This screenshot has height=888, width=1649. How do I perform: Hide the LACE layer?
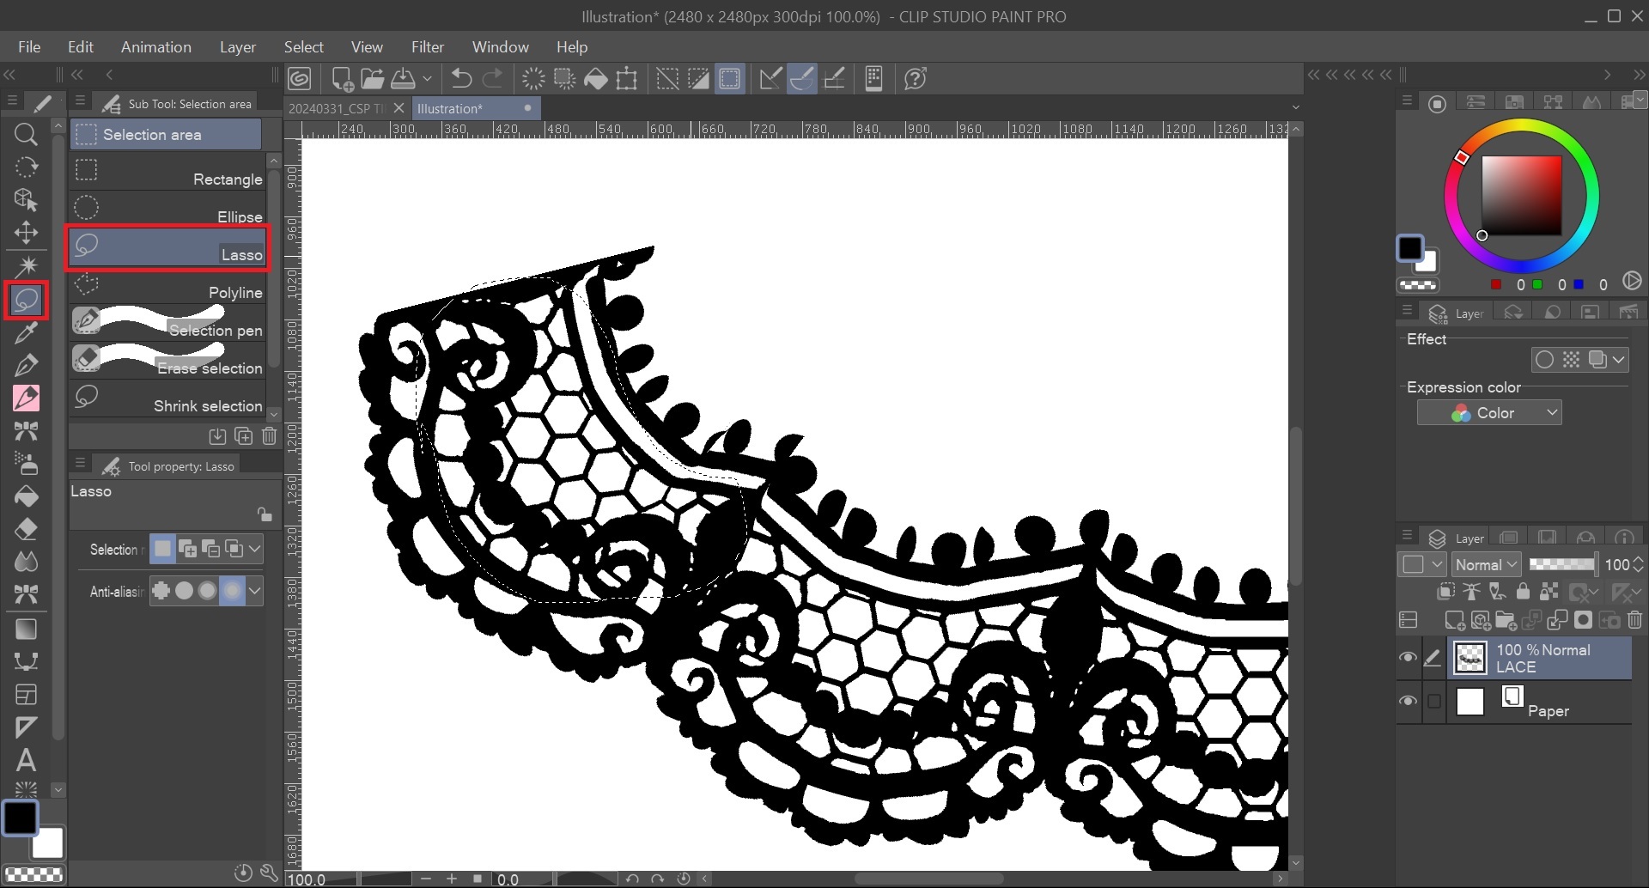[x=1408, y=658]
